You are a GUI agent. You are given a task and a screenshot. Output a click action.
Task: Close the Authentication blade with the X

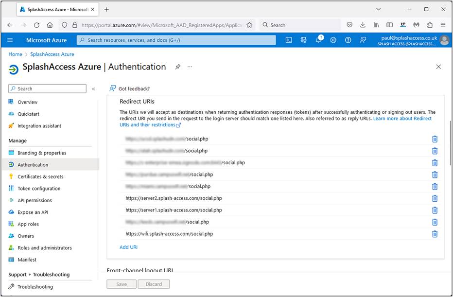438,67
